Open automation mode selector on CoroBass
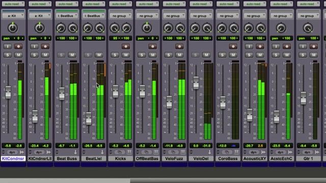The width and height of the screenshot is (326, 183). [x=228, y=4]
